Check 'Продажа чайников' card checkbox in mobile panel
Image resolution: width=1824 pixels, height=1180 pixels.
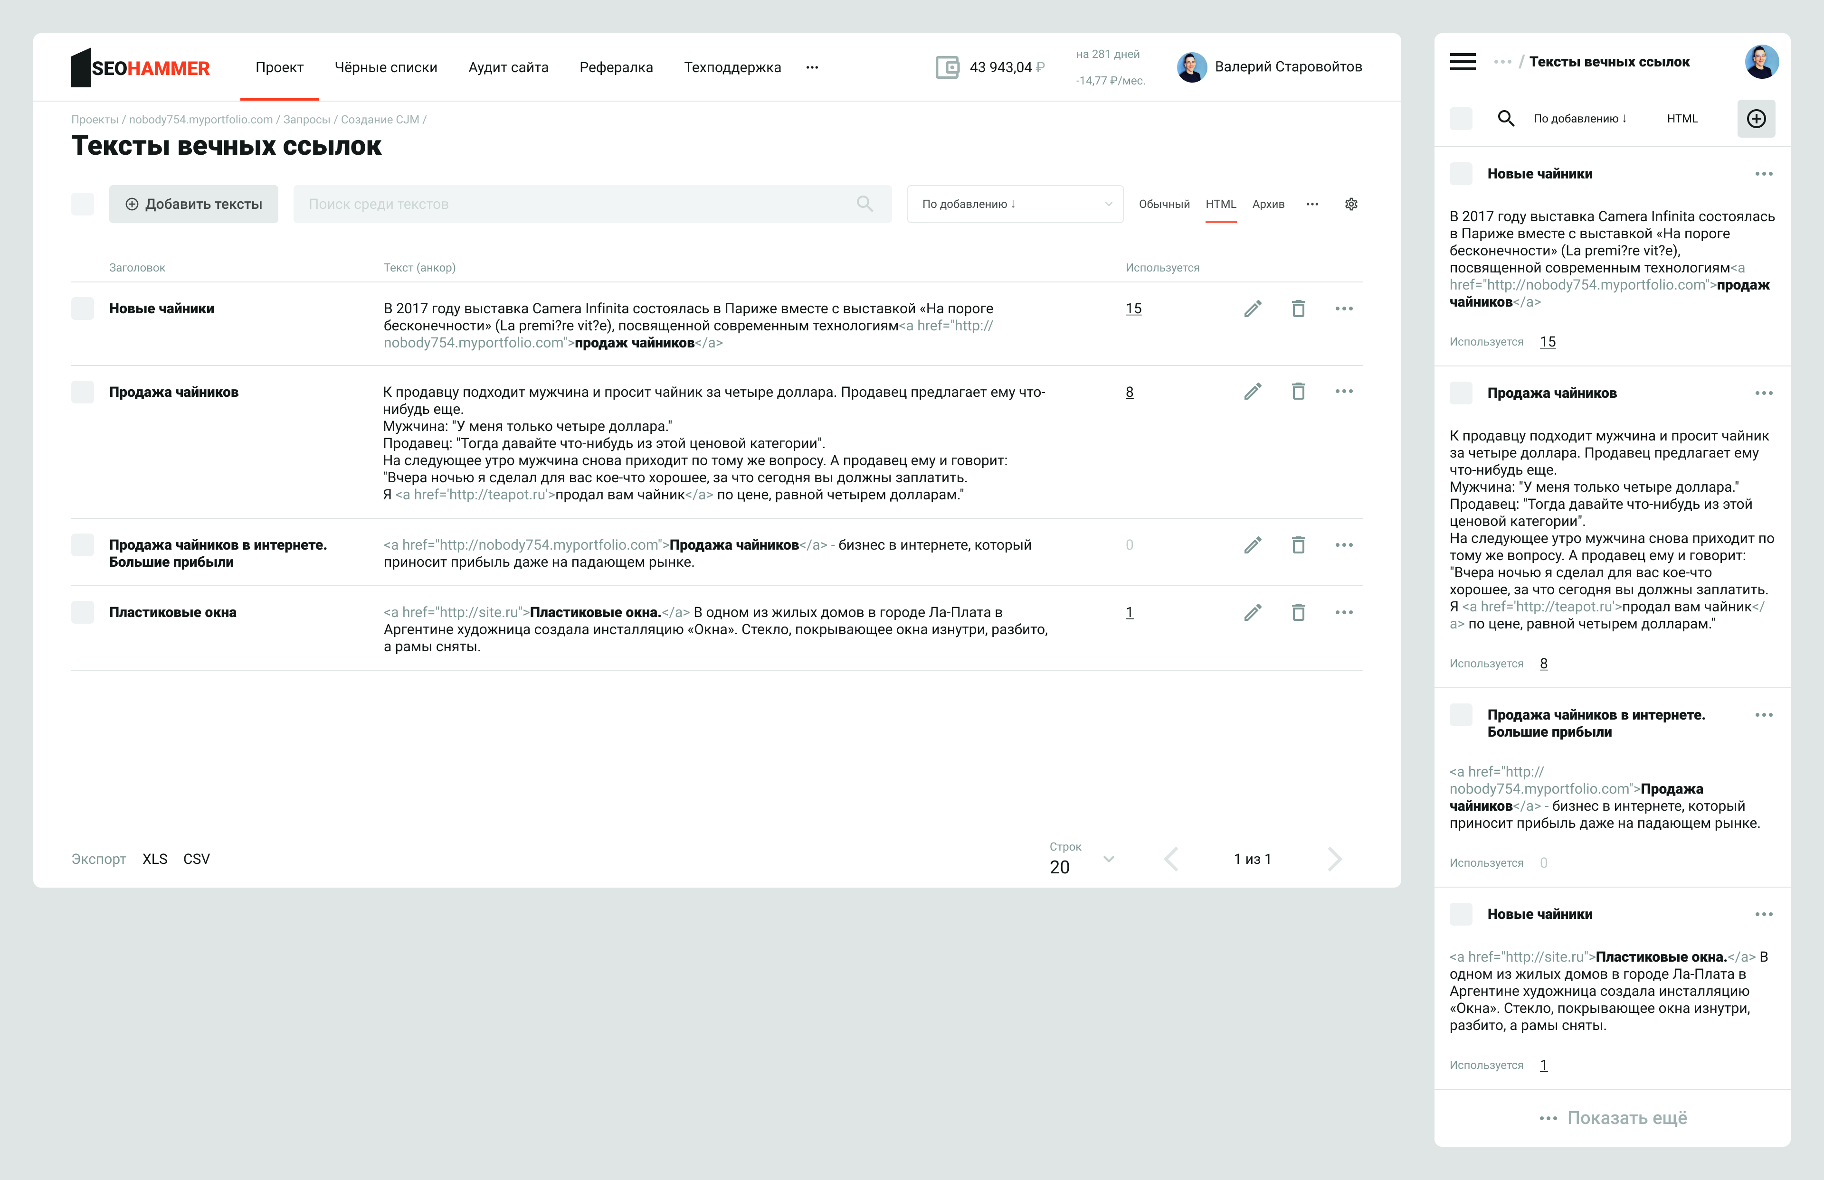coord(1461,393)
